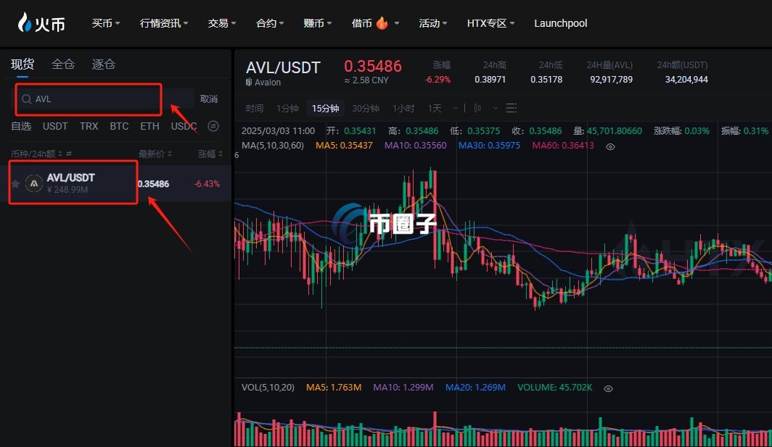Click the round swap icon beside USDC
This screenshot has width=772, height=447.
pos(213,126)
